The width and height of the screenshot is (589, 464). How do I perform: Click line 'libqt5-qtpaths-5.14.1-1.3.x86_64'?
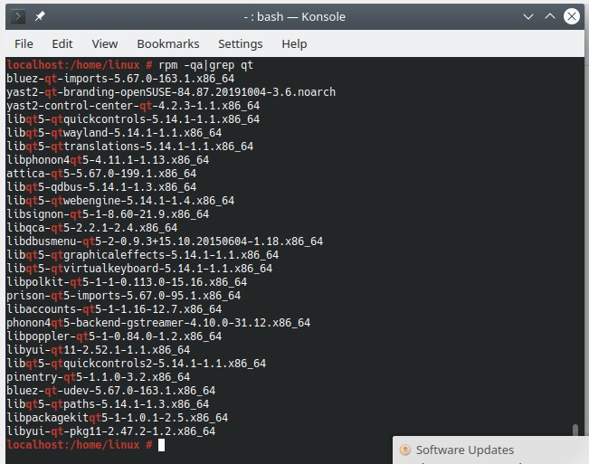(108, 404)
